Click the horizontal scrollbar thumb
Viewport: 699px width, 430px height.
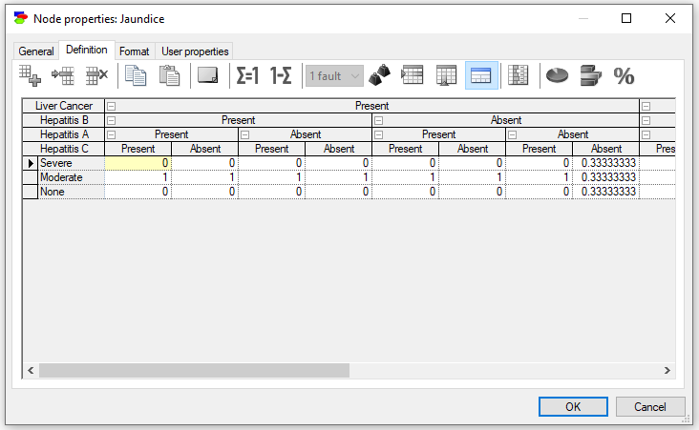[x=195, y=370]
